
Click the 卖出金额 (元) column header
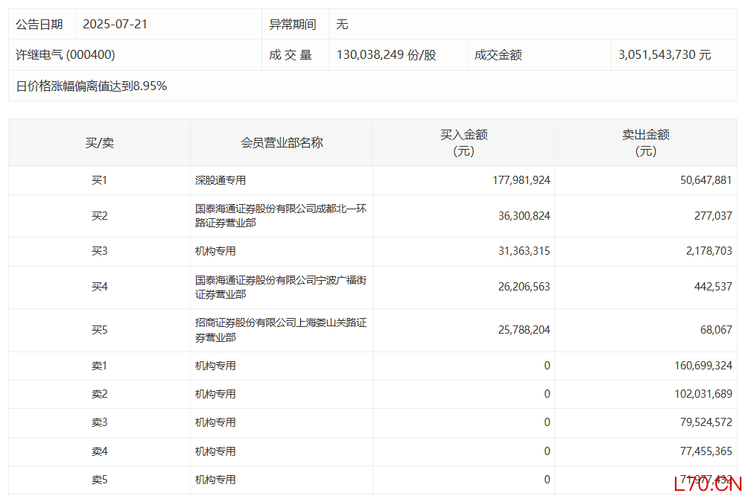645,143
